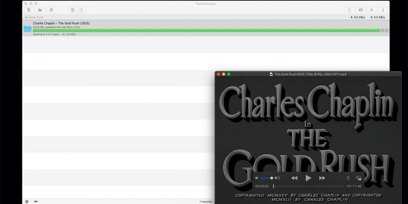Click the Pause All toolbar button
Screen dimensions: 408x204
[72, 10]
